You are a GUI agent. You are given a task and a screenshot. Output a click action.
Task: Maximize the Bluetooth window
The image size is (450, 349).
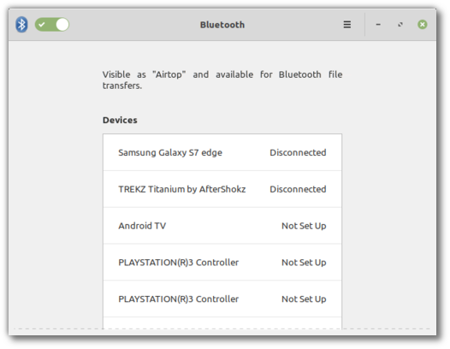(x=400, y=25)
